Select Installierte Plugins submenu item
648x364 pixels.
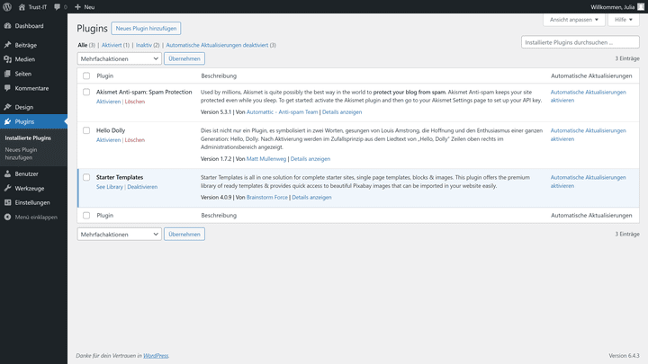pyautogui.click(x=28, y=138)
